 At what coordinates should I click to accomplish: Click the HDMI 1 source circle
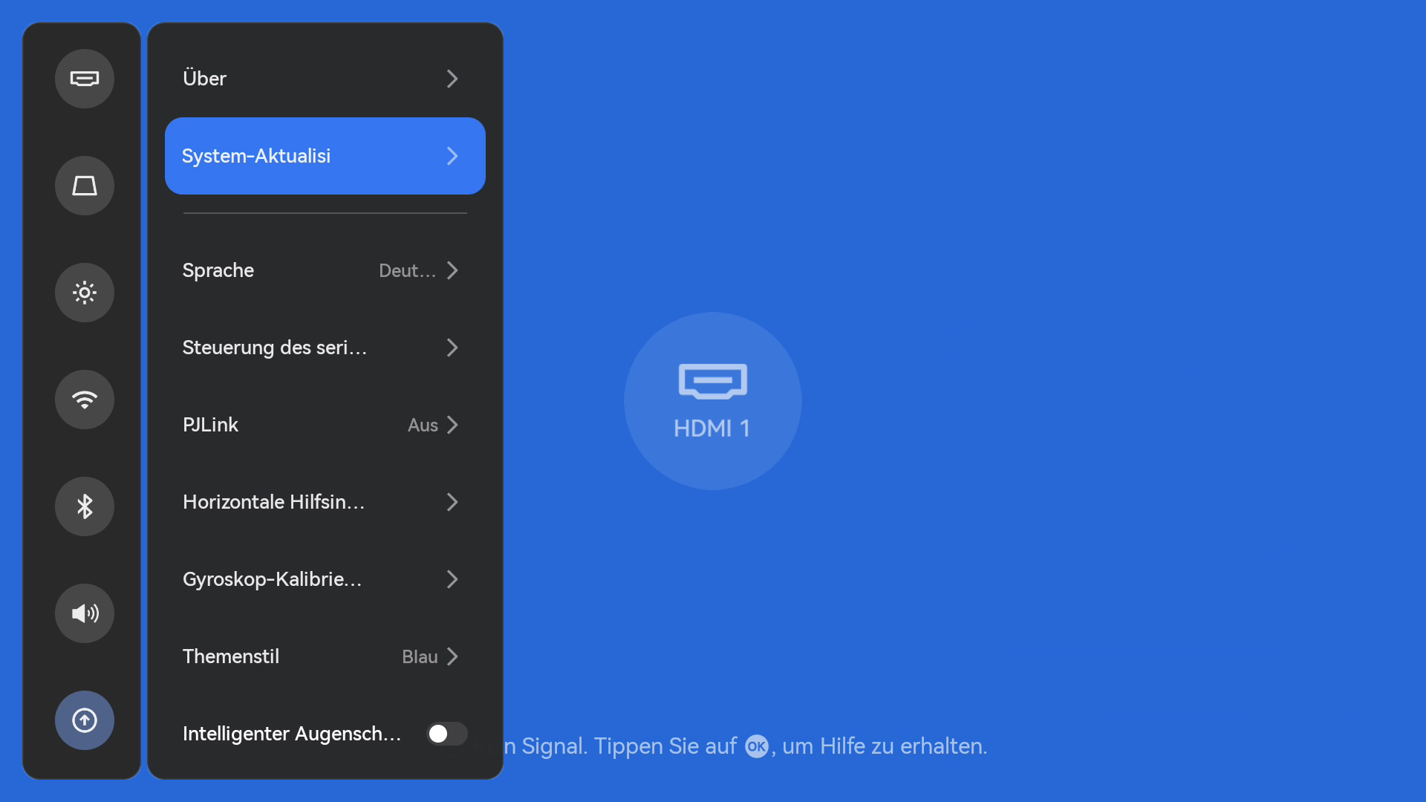click(712, 401)
